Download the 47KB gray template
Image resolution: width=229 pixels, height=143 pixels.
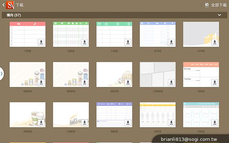(214, 42)
